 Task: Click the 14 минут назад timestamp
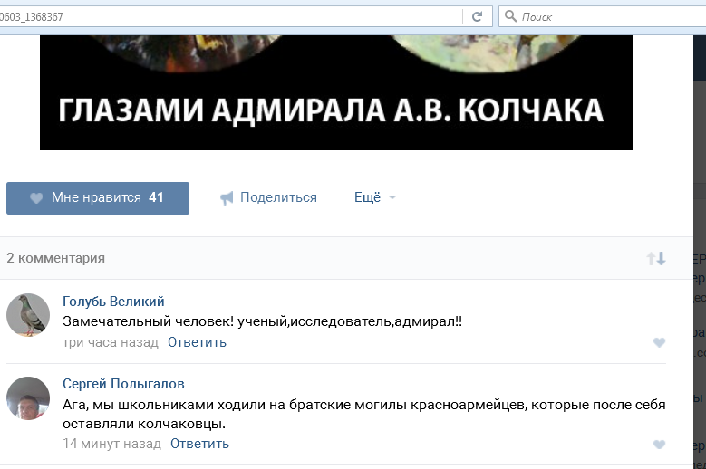tap(111, 444)
